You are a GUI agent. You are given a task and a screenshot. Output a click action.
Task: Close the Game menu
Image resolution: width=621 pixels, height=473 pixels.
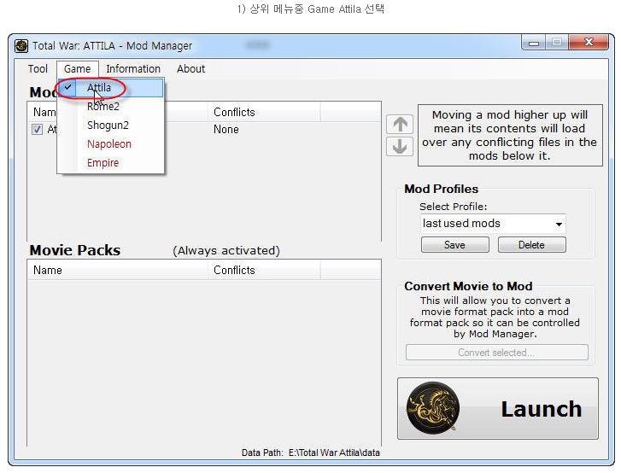click(77, 69)
